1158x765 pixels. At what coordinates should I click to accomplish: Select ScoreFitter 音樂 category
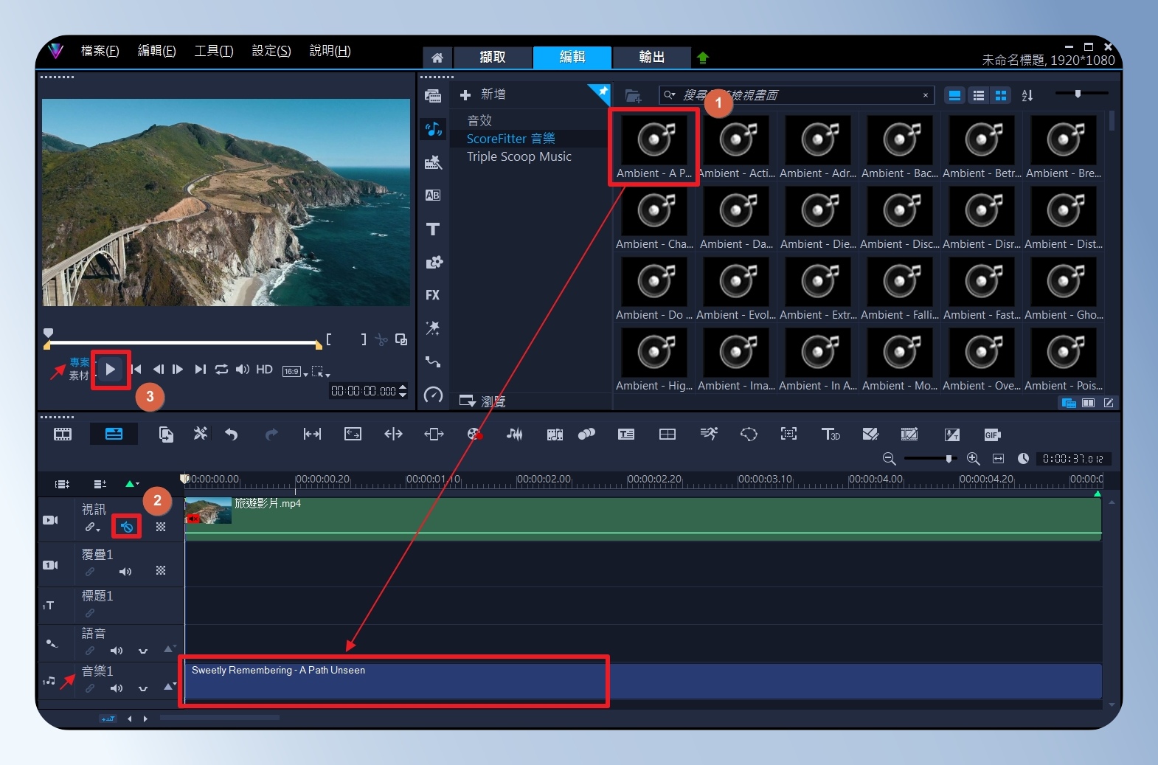(x=510, y=139)
